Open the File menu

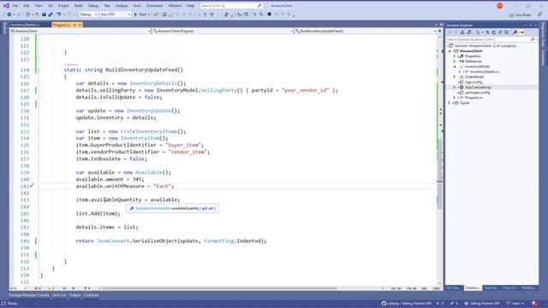click(x=15, y=6)
